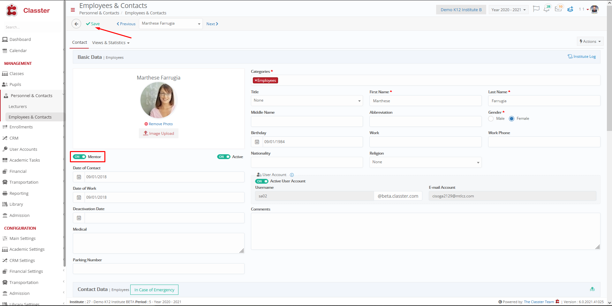Click the Birthday calendar icon

tap(257, 142)
